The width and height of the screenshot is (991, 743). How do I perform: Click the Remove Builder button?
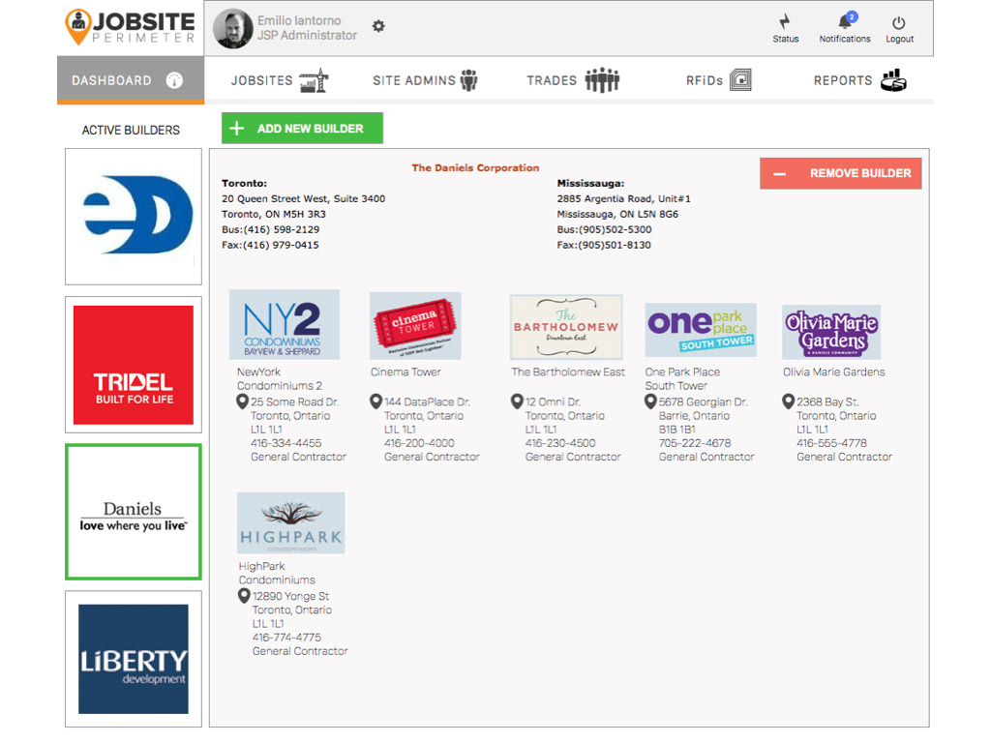(841, 173)
